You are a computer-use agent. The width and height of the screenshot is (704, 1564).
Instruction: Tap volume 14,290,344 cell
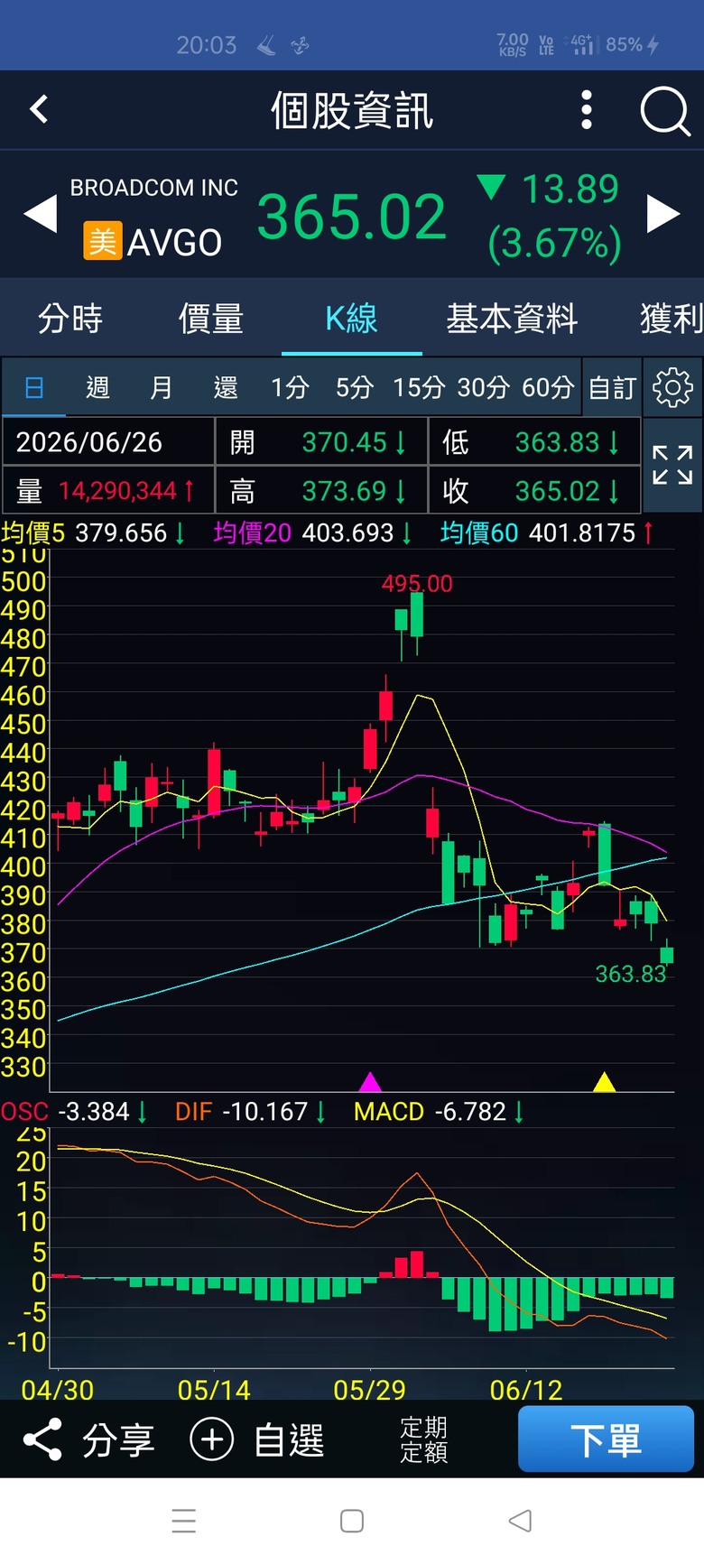point(108,491)
